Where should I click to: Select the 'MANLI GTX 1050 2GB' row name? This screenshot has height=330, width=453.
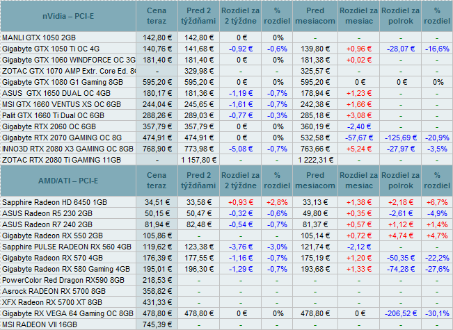(39, 38)
